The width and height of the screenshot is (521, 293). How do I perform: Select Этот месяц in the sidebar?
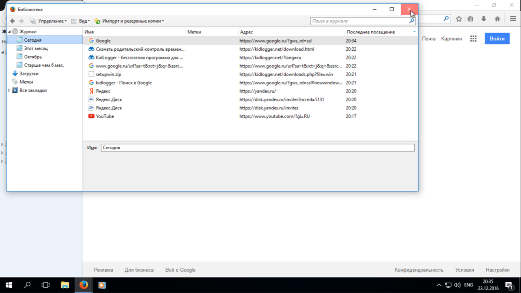pyautogui.click(x=36, y=48)
